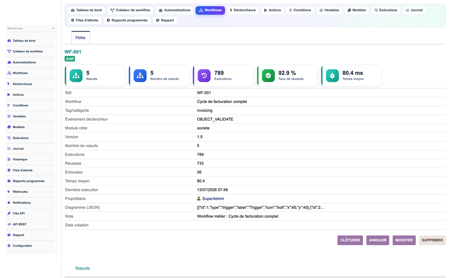Open Conditions in top navigation

(x=300, y=10)
